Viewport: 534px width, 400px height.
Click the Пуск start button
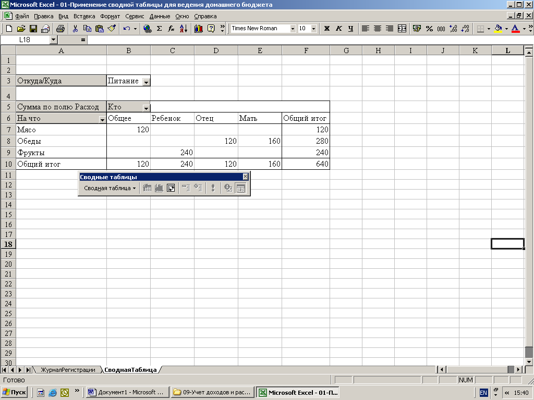pos(15,392)
